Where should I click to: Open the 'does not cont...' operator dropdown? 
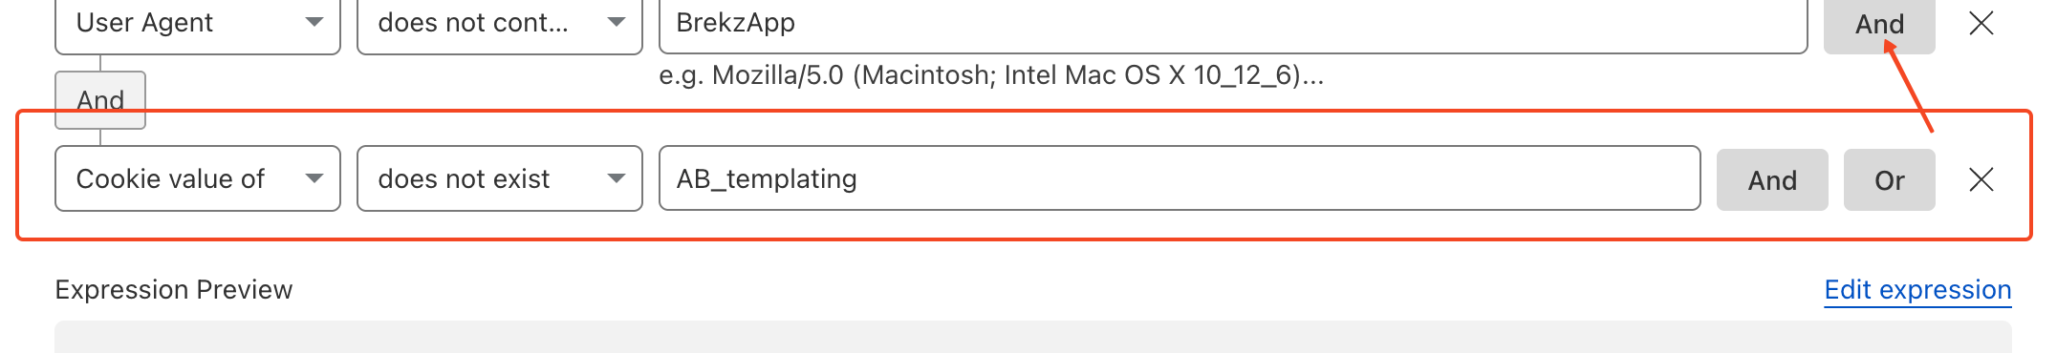click(500, 23)
